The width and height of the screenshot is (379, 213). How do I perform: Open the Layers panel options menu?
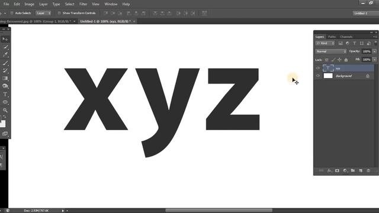(x=375, y=37)
